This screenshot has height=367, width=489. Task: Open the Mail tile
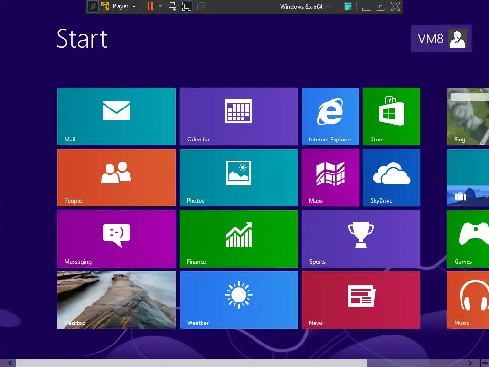[117, 117]
